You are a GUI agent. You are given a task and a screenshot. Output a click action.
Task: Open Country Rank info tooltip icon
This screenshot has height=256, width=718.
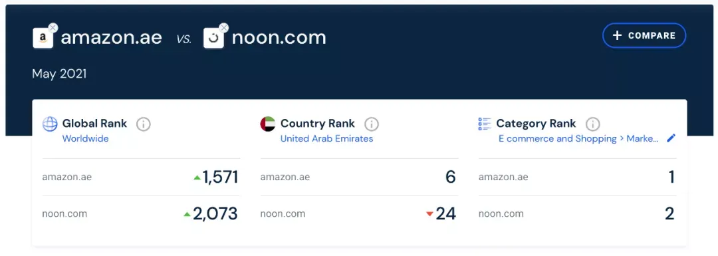click(372, 124)
